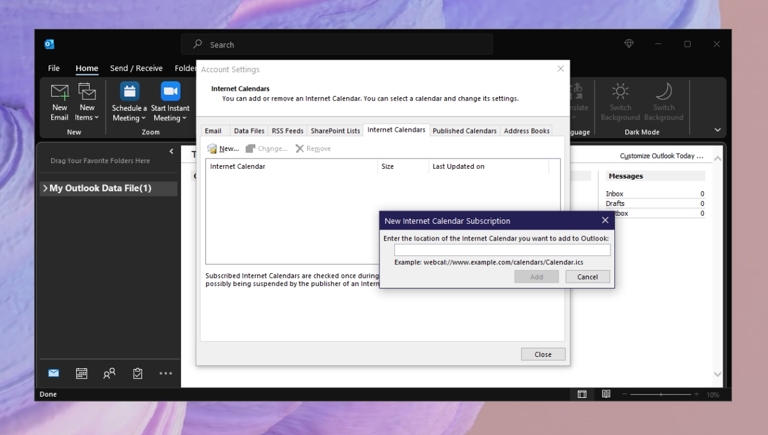Click the scroll down arrow in Outlook Today pane
This screenshot has height=435, width=768.
[x=717, y=374]
